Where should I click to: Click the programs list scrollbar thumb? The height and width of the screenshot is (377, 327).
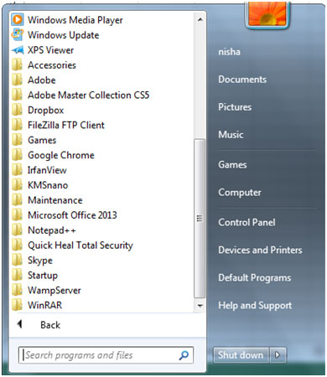point(200,219)
